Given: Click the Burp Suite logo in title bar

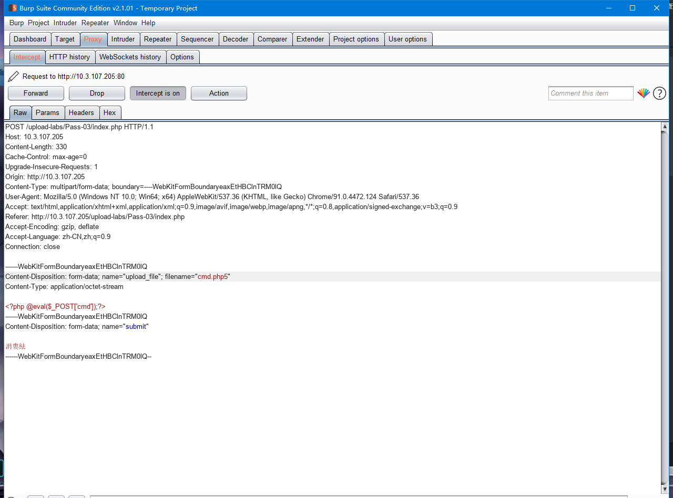Looking at the screenshot, I should [x=13, y=8].
